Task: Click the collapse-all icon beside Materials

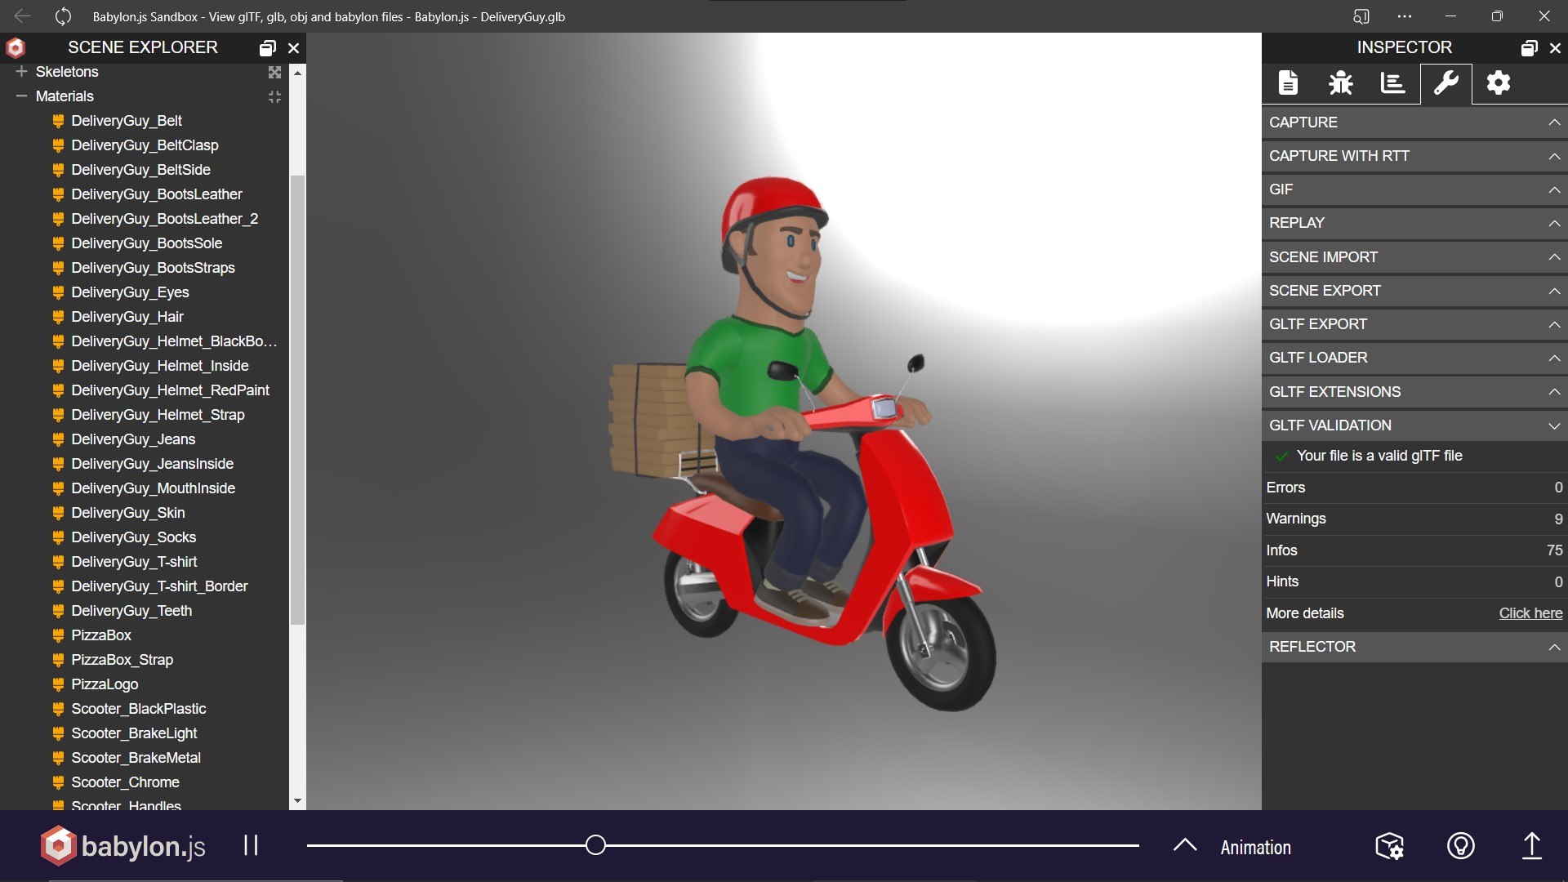Action: coord(274,97)
